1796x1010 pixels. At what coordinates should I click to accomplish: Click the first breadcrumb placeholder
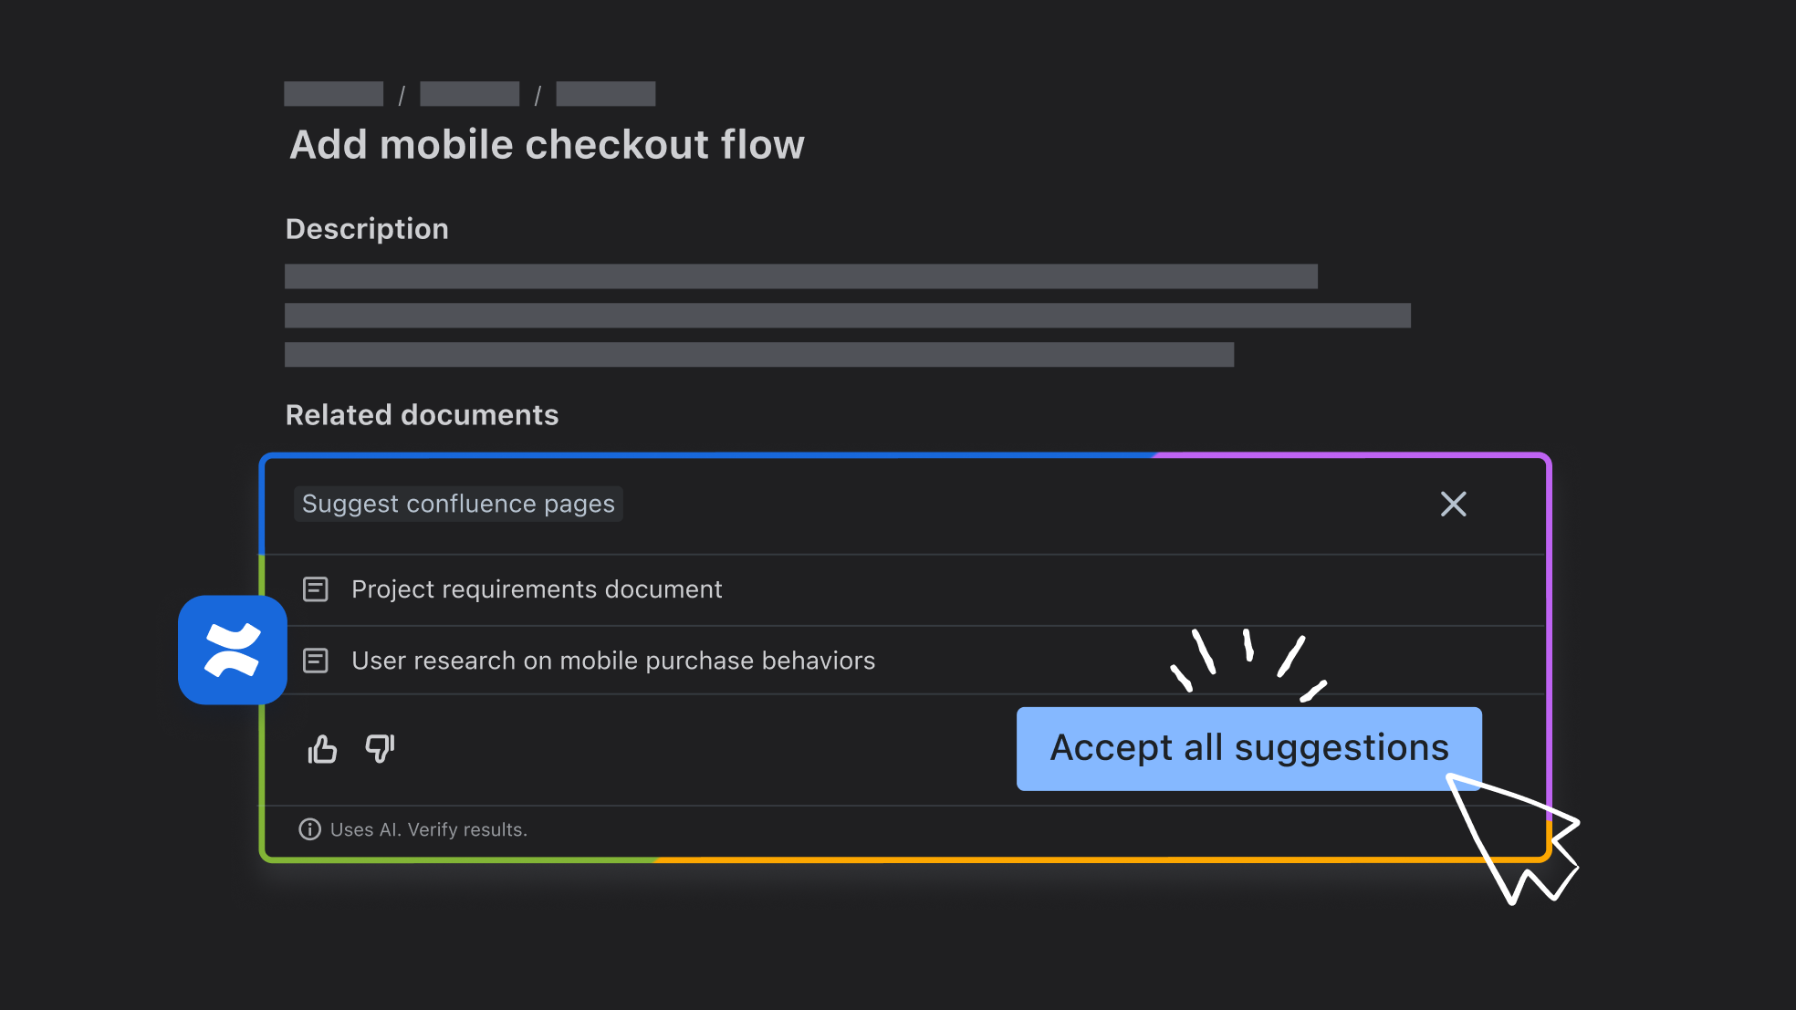coord(334,94)
